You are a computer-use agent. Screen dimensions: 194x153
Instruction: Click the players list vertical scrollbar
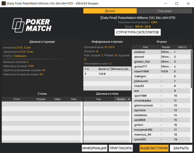click(x=192, y=69)
